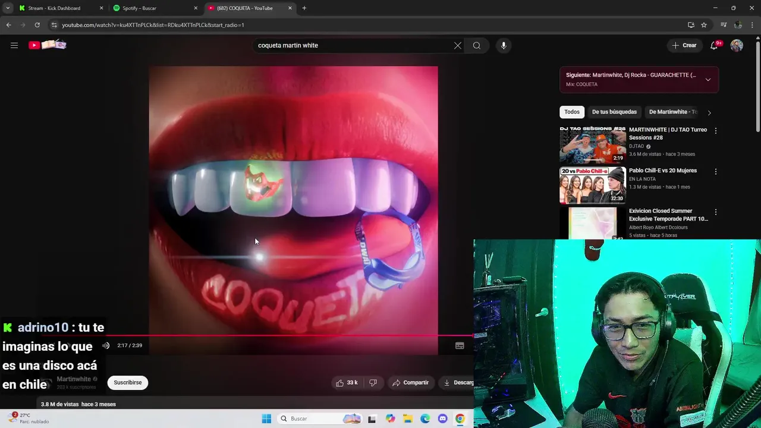761x428 pixels.
Task: Go to the YouTube home logo
Action: coord(48,45)
